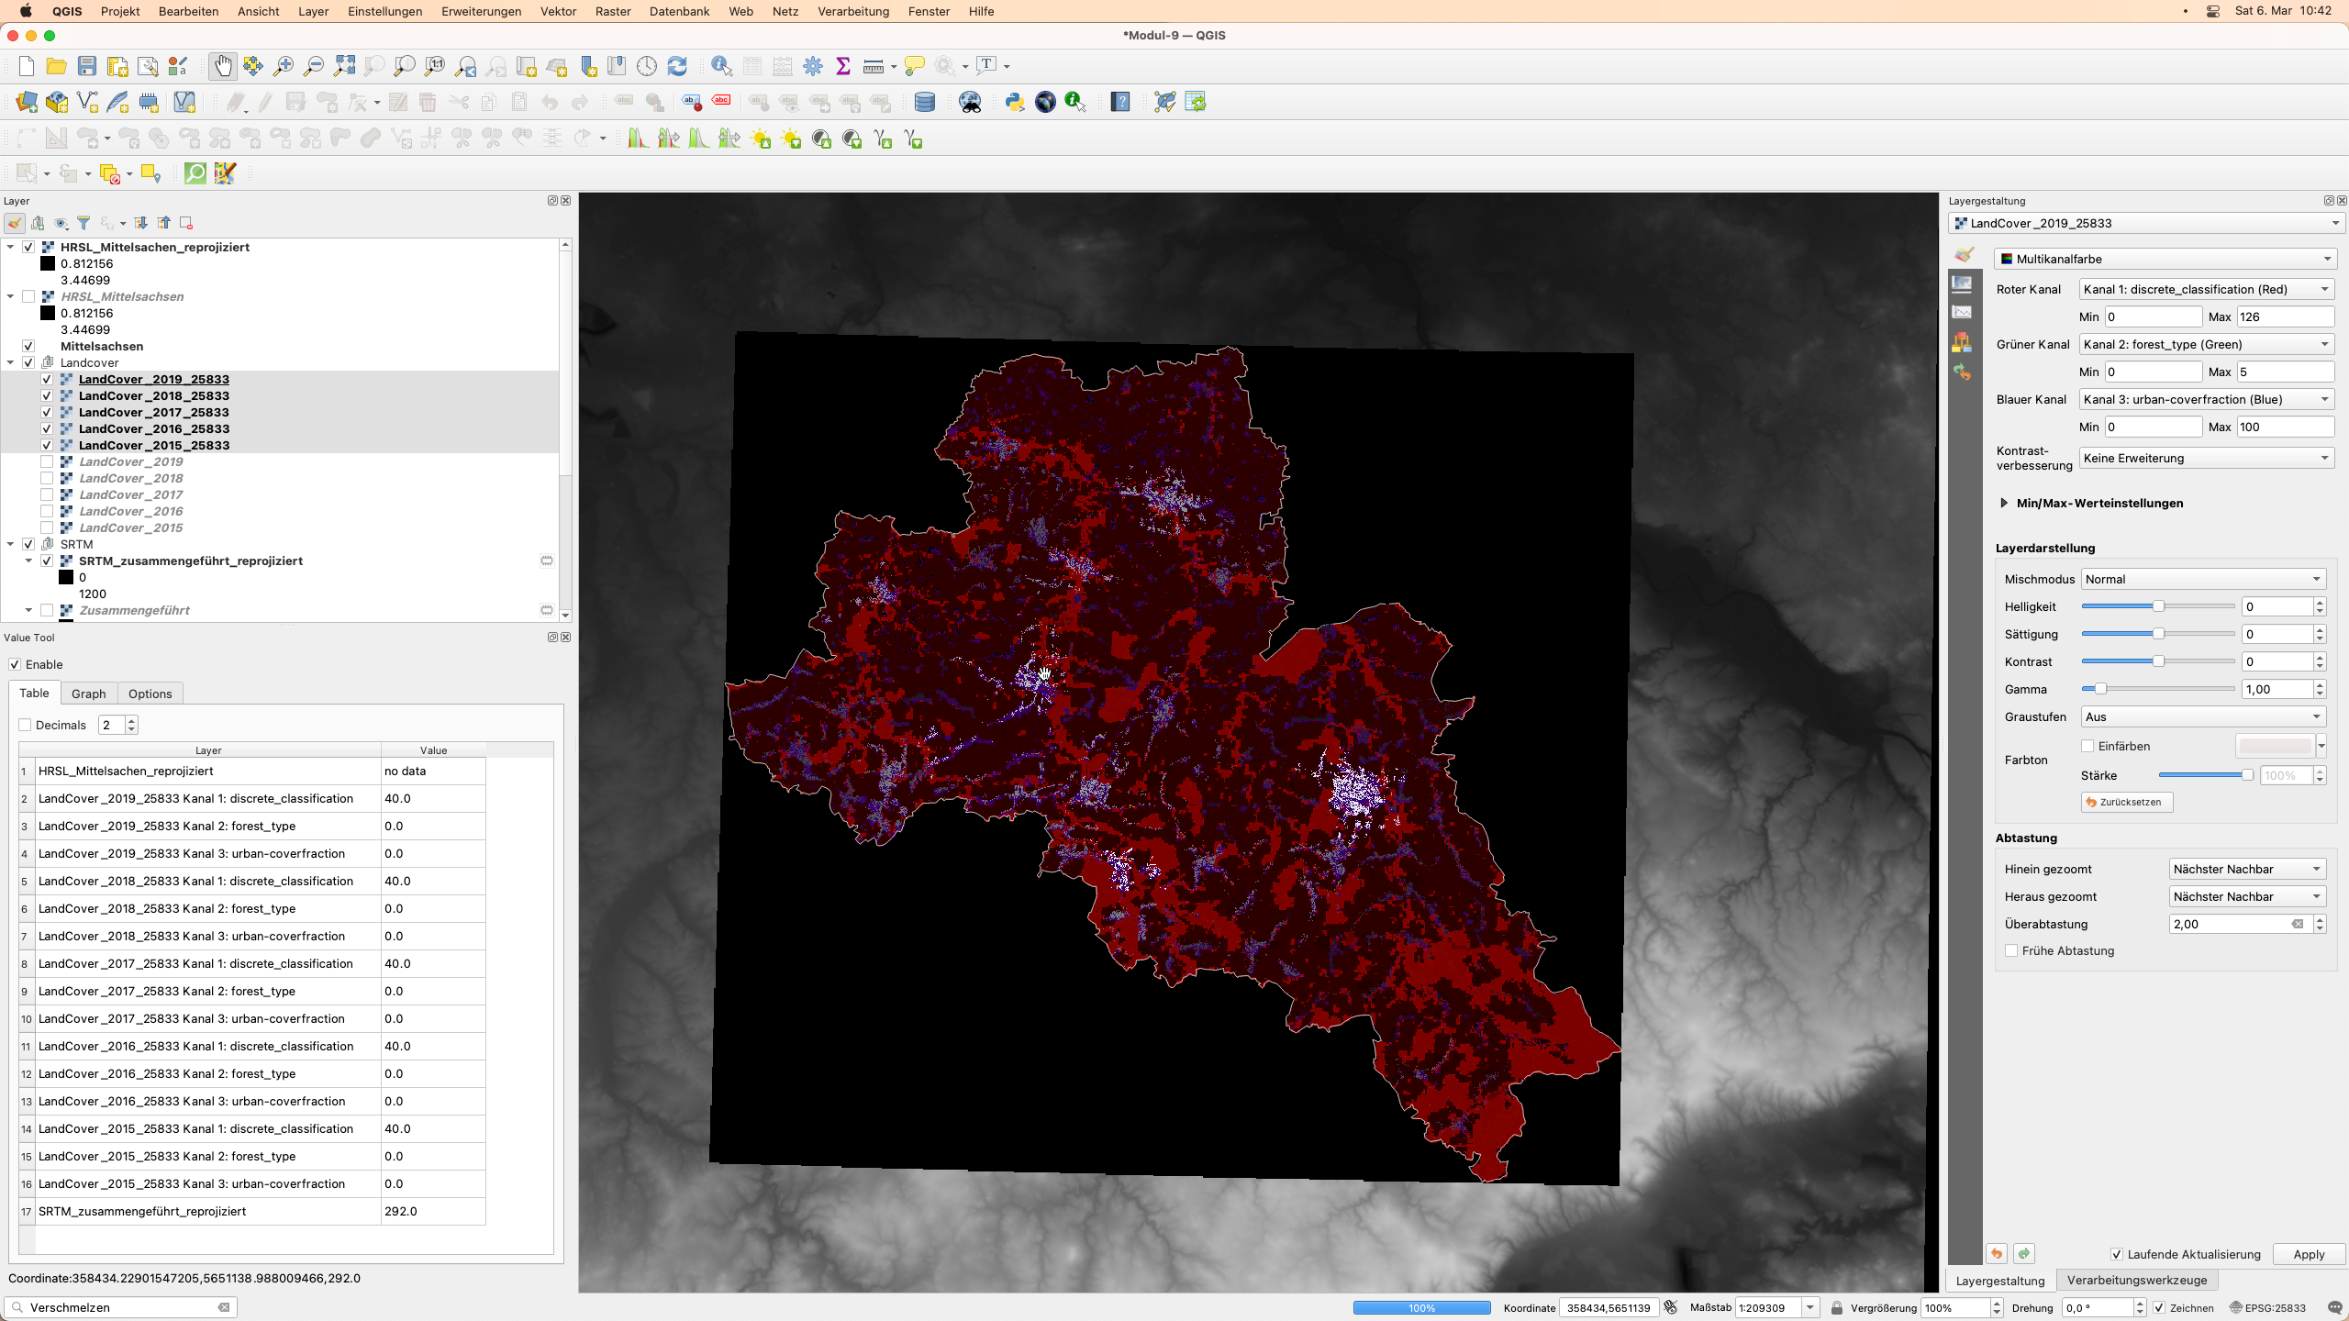
Task: Expand Min/Max-Werteinstellungen section
Action: point(2003,503)
